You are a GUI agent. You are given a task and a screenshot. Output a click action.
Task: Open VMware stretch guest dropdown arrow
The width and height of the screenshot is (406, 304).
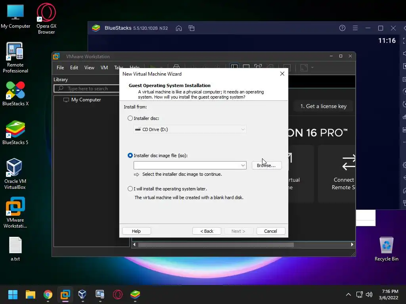[312, 67]
